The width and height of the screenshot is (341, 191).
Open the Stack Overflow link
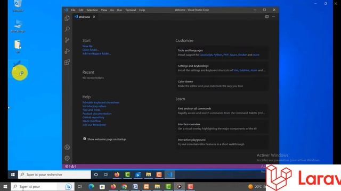[x=92, y=121]
